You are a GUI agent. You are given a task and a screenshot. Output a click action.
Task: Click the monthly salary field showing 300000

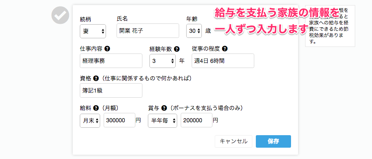point(119,121)
